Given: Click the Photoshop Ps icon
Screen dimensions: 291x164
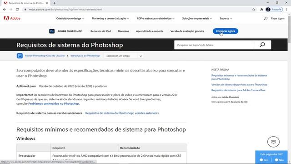Looking at the screenshot, I should click(52, 31).
